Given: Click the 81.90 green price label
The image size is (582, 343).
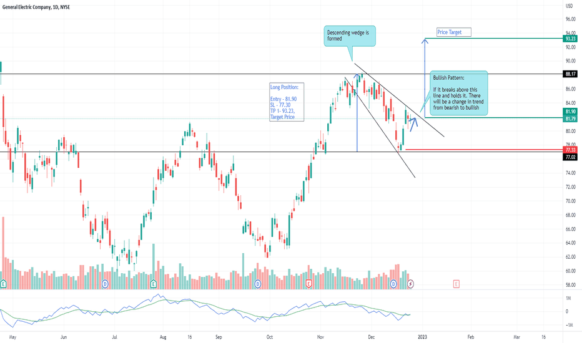Looking at the screenshot, I should point(571,112).
